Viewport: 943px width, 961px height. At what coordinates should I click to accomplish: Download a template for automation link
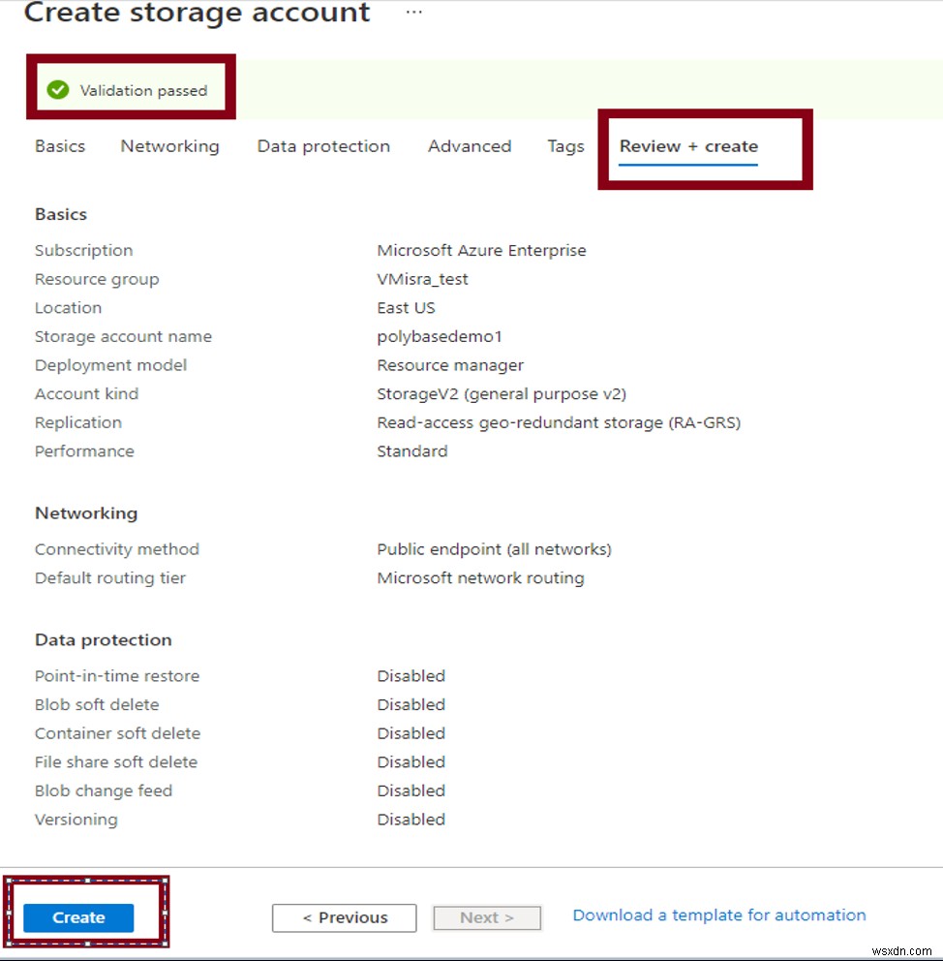[719, 915]
